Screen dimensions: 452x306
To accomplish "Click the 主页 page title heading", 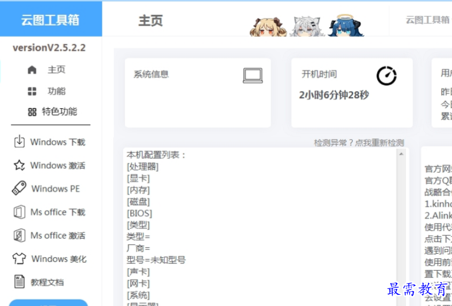I will pyautogui.click(x=151, y=21).
